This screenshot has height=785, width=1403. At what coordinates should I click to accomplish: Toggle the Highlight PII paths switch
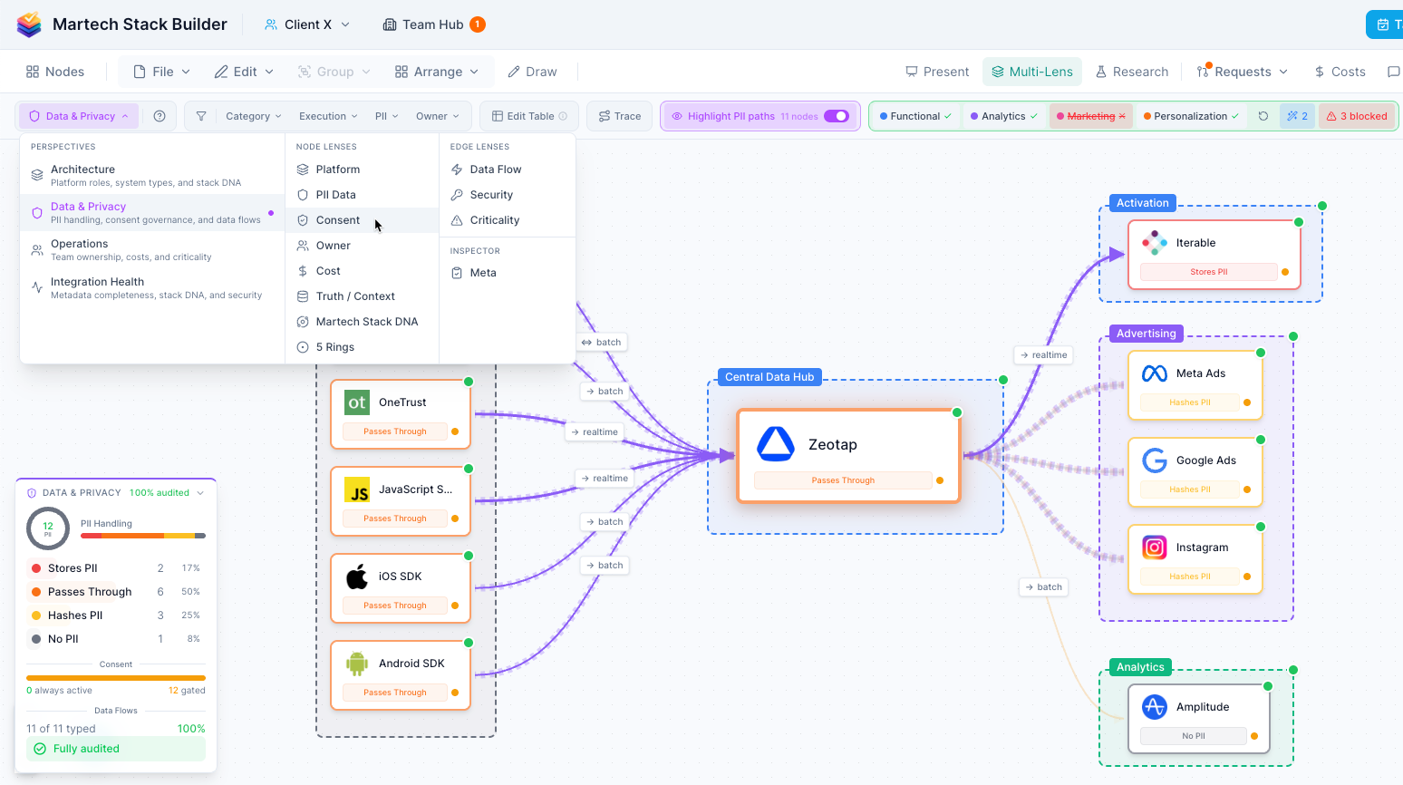(836, 116)
